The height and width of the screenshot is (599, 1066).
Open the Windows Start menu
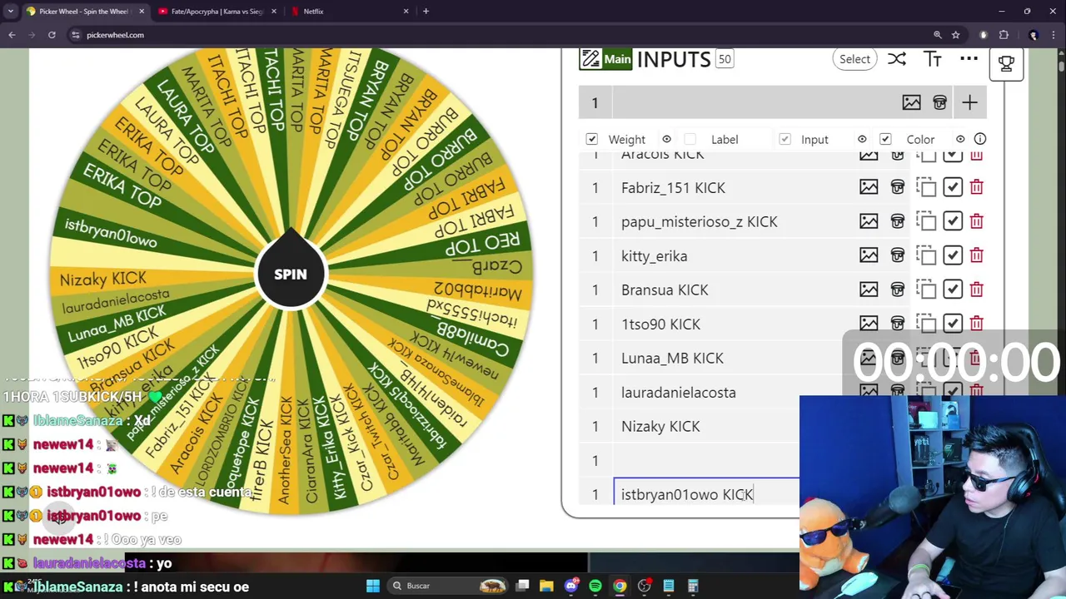click(373, 586)
